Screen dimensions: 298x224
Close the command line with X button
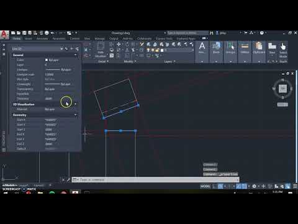coord(63,180)
